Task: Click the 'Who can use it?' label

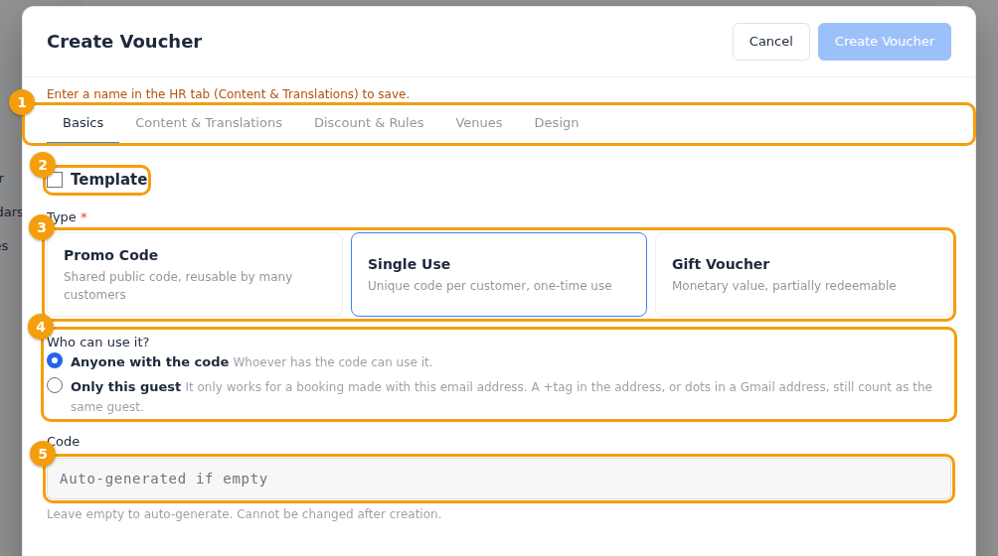Action: click(x=98, y=342)
